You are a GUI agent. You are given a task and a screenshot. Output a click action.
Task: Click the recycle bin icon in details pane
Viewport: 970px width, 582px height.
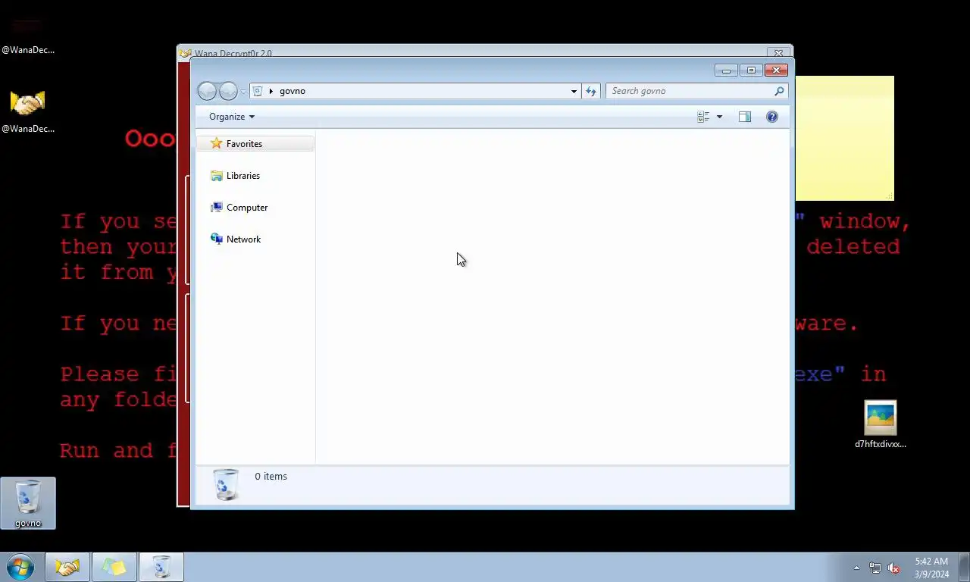point(226,484)
